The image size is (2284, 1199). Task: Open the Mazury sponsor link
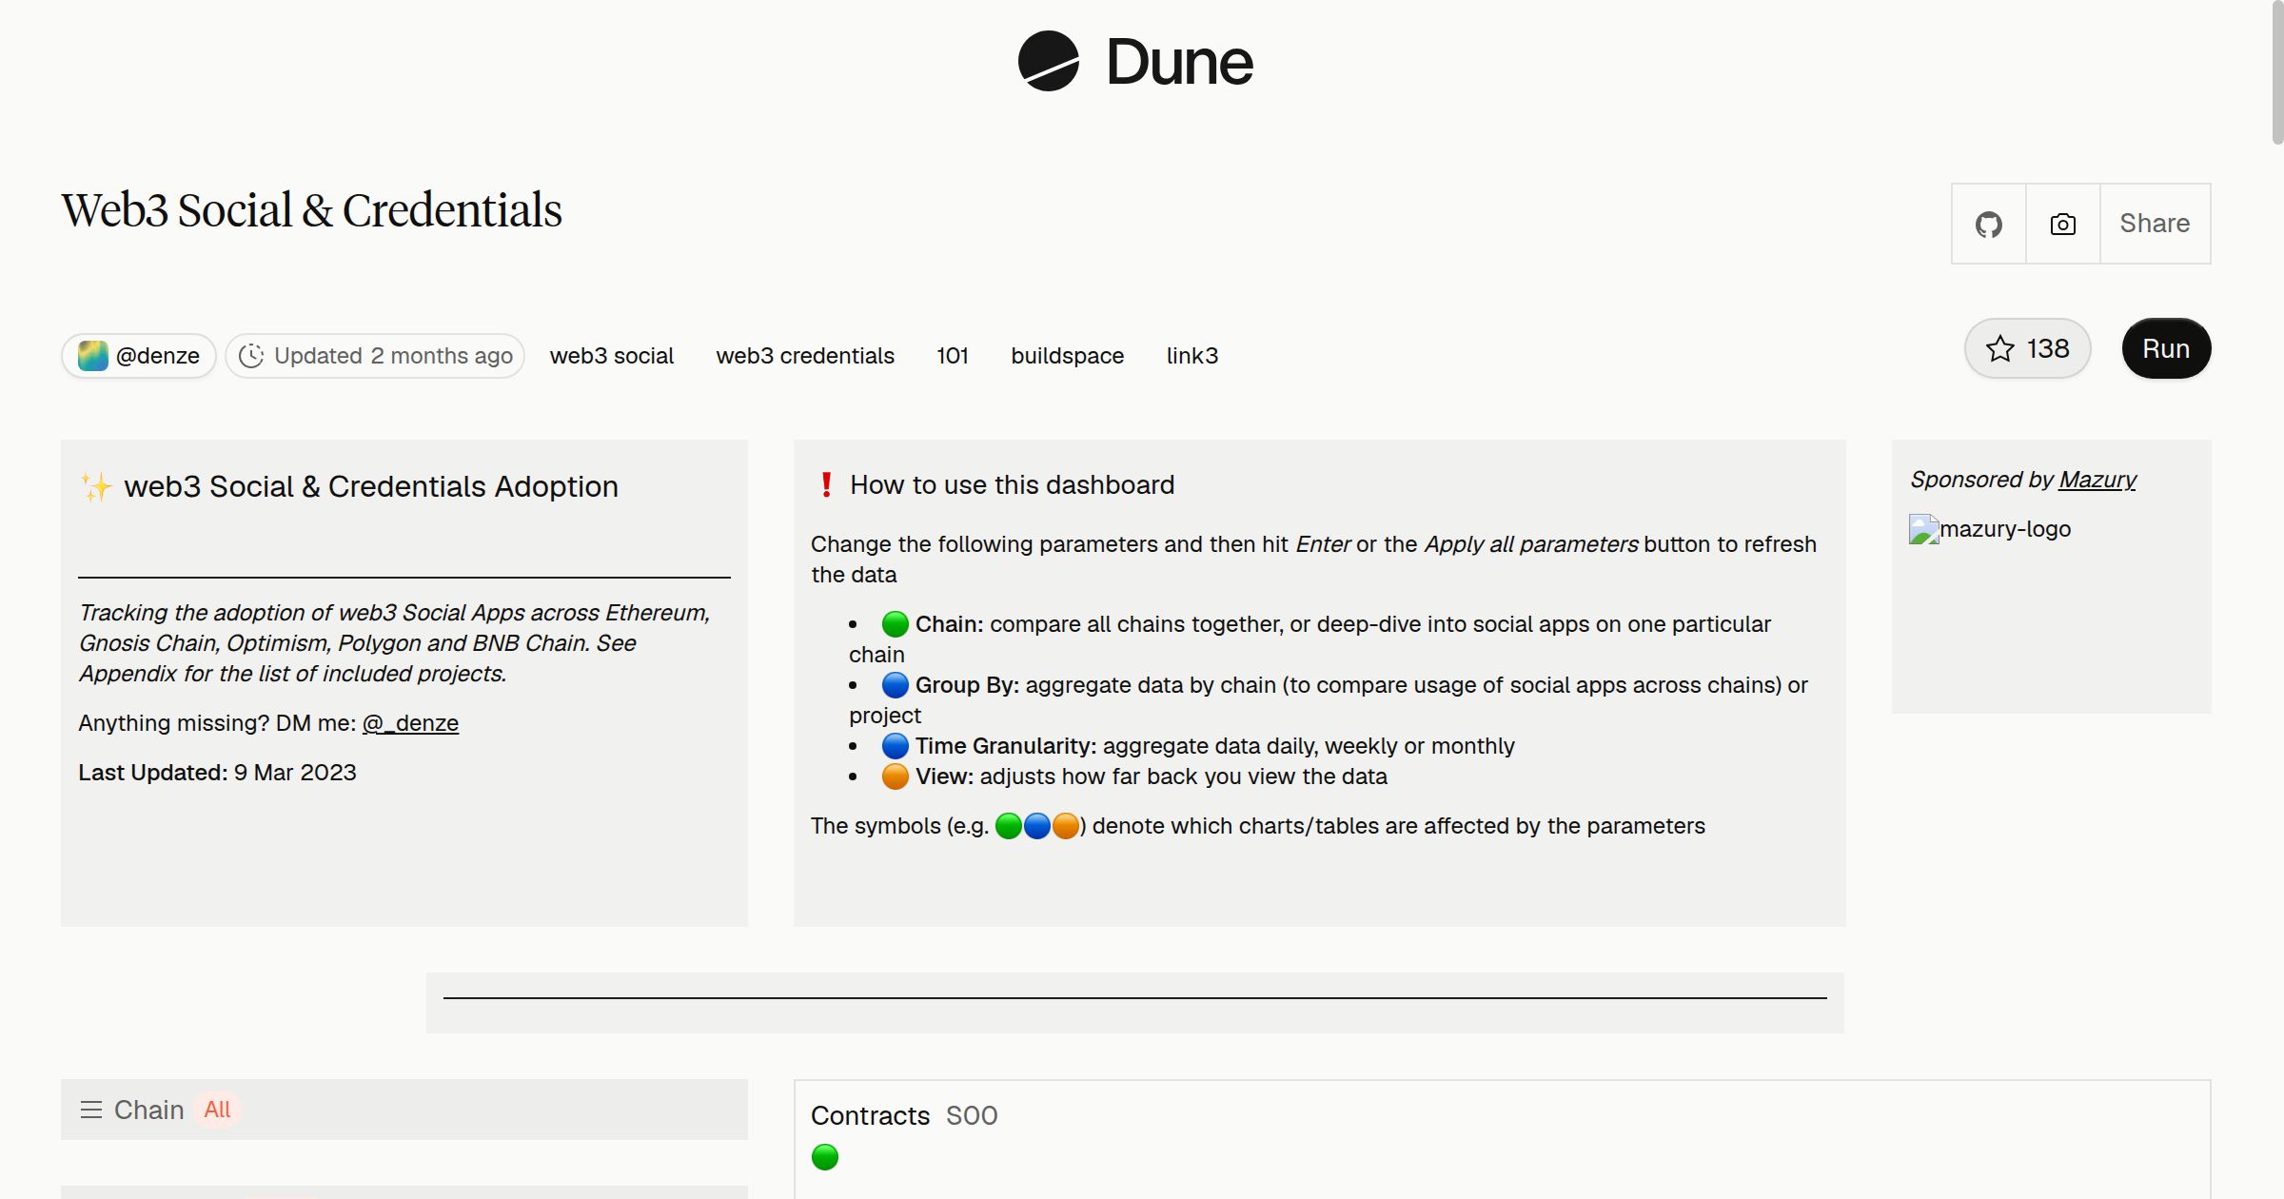coord(2097,480)
